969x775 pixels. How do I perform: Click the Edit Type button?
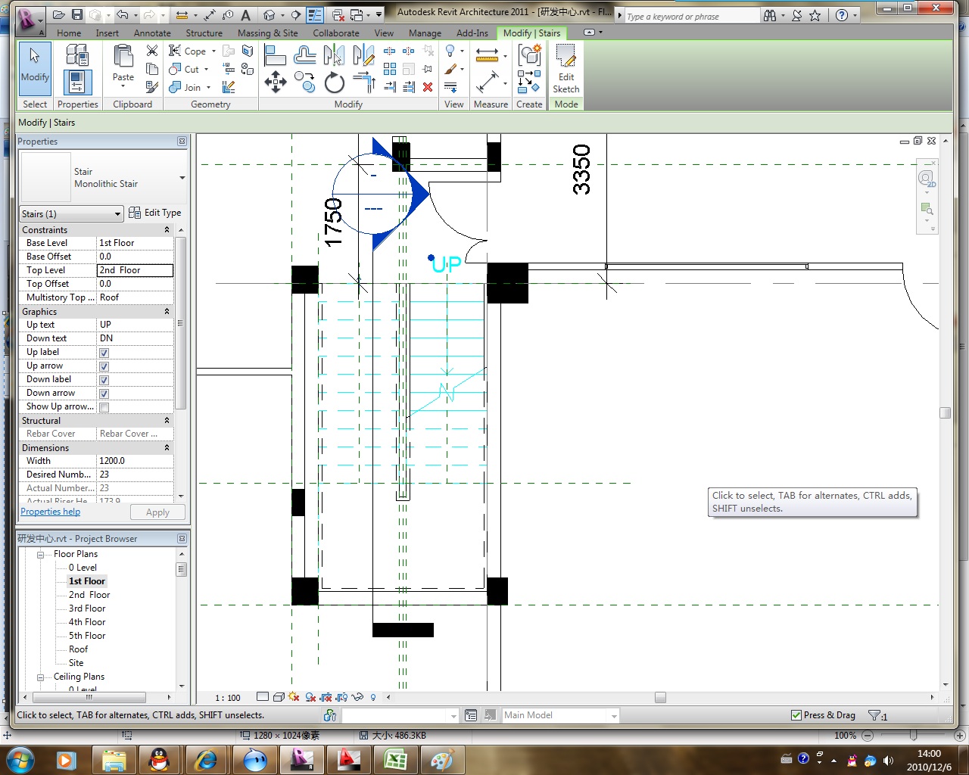coord(154,213)
